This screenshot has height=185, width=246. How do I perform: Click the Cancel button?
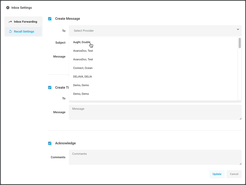[x=234, y=174]
